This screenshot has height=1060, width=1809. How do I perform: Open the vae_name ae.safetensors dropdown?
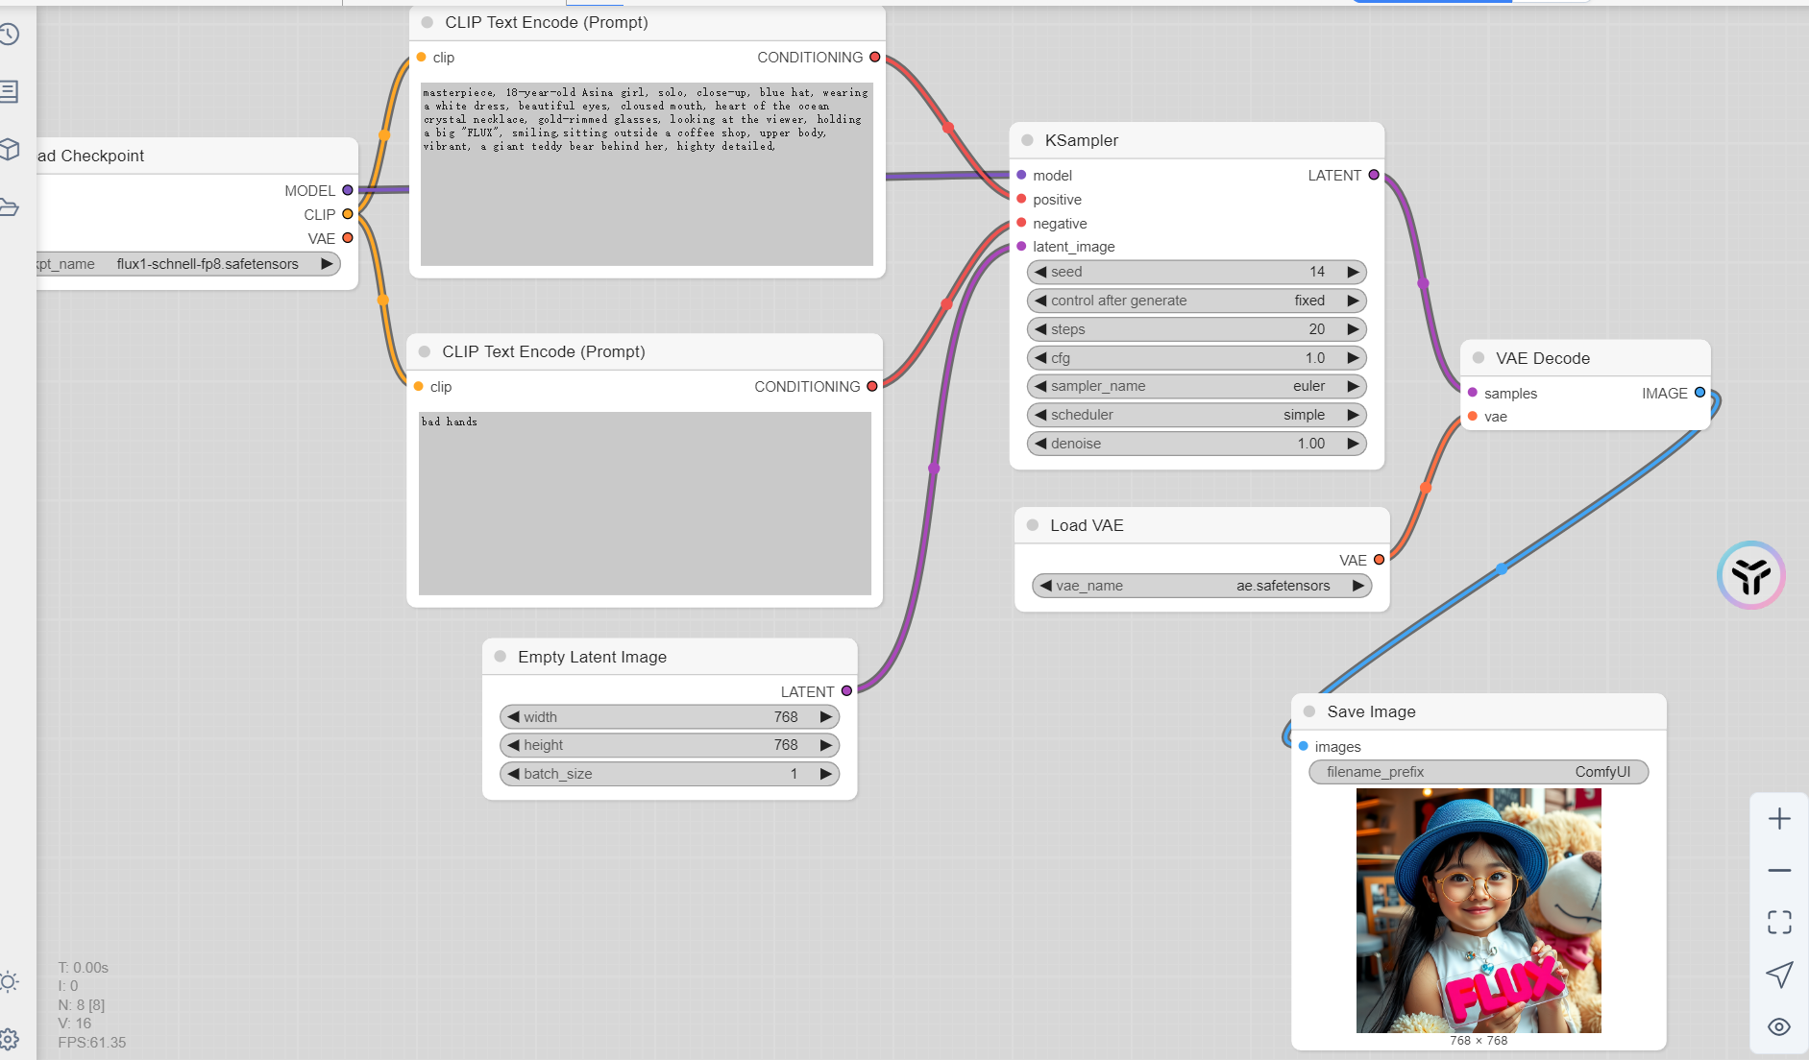click(x=1202, y=586)
